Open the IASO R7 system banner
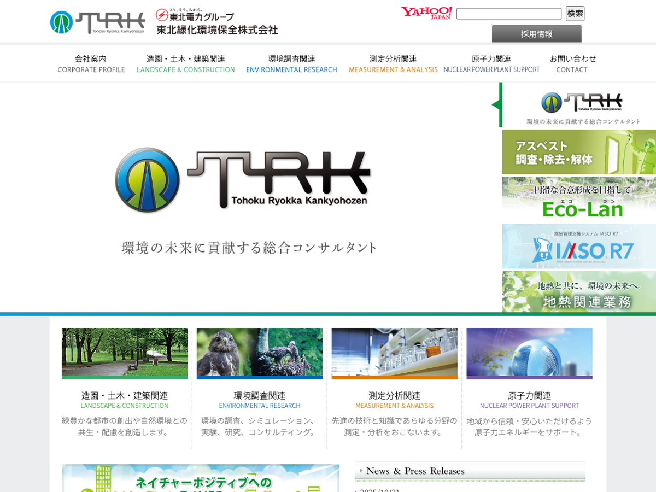This screenshot has height=492, width=656. (579, 246)
